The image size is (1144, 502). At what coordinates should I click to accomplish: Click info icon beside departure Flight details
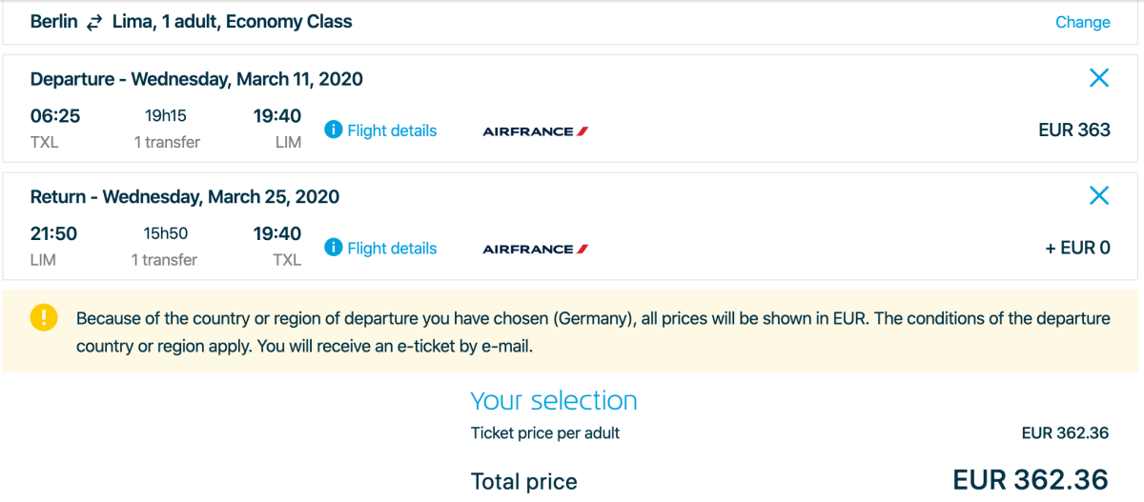[x=333, y=131]
